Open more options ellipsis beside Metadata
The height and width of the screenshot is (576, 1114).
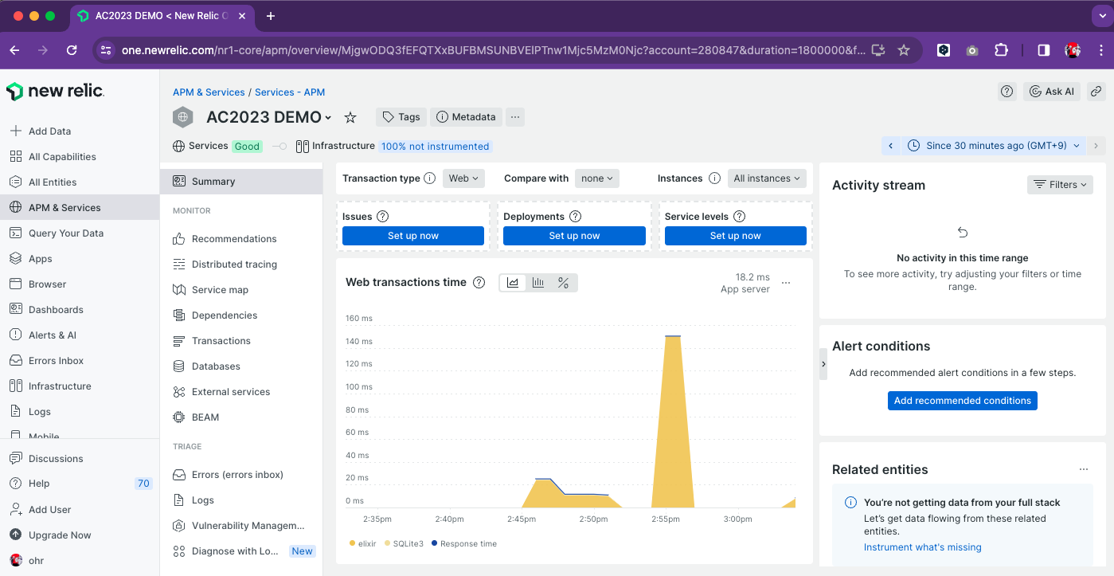(515, 117)
